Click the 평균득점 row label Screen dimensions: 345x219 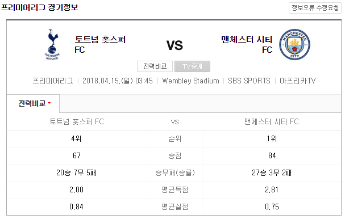tap(175, 190)
